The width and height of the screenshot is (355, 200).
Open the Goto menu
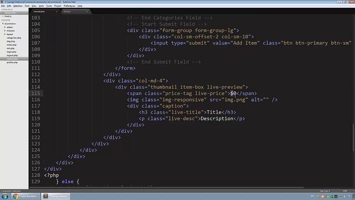(41, 6)
